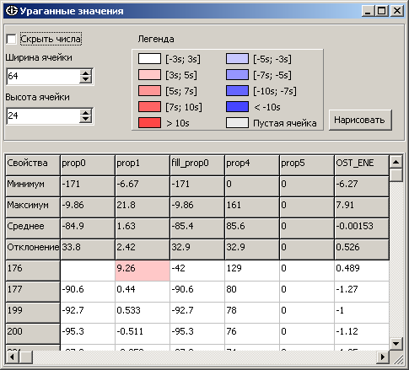Click cell 80 in row 177
Screen dimensions: 409x370
point(252,292)
